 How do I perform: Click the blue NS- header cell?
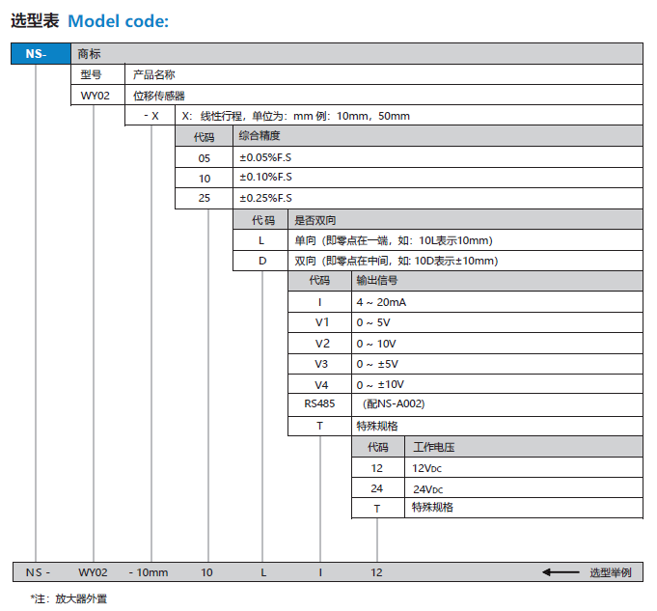point(41,54)
